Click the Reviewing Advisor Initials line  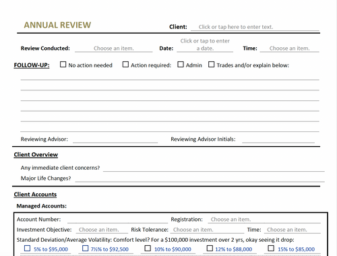point(278,139)
